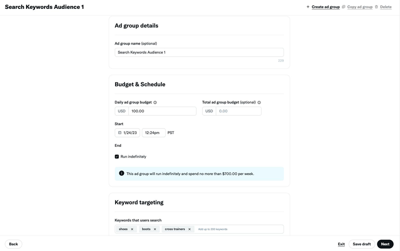Click the Exit link

(341, 244)
